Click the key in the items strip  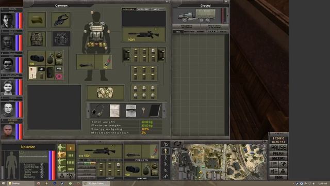(143, 110)
